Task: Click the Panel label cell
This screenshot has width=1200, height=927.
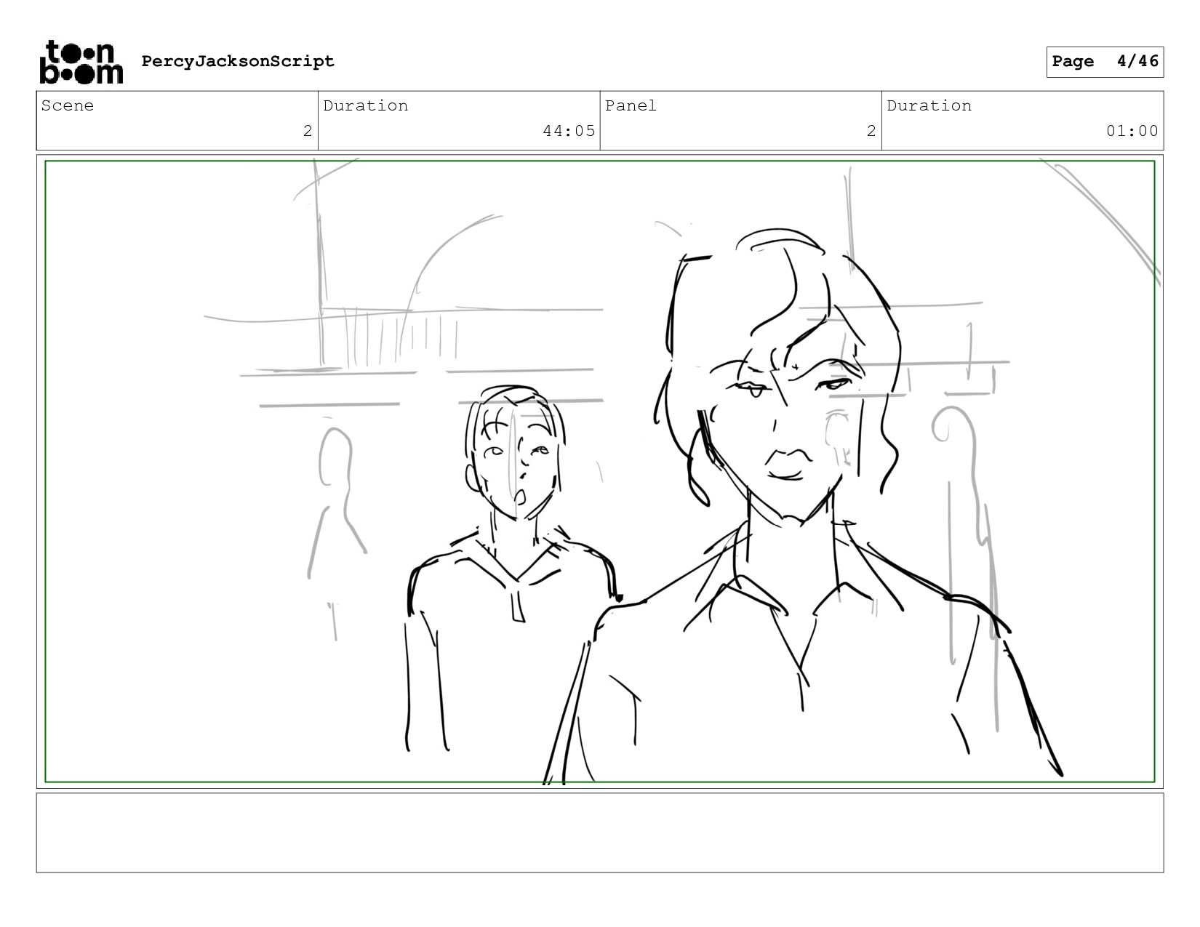Action: point(741,121)
